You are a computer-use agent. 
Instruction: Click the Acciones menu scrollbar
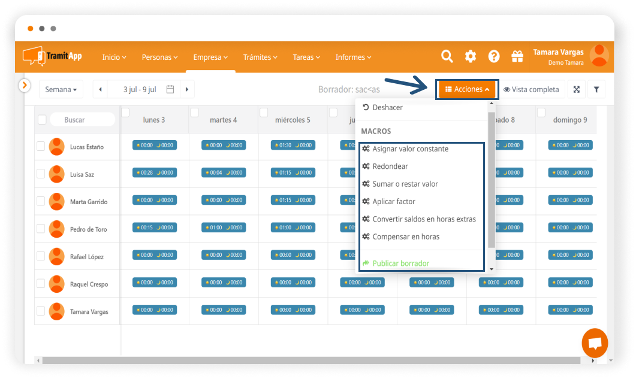click(492, 180)
